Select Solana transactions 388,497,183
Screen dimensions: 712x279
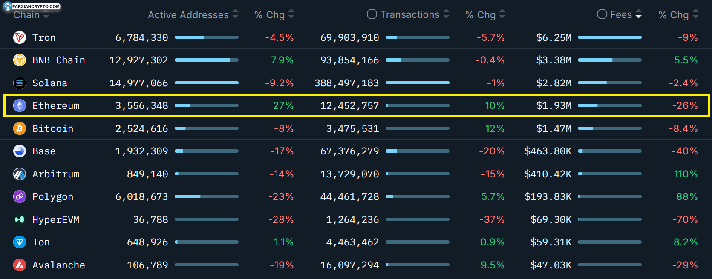click(x=347, y=83)
